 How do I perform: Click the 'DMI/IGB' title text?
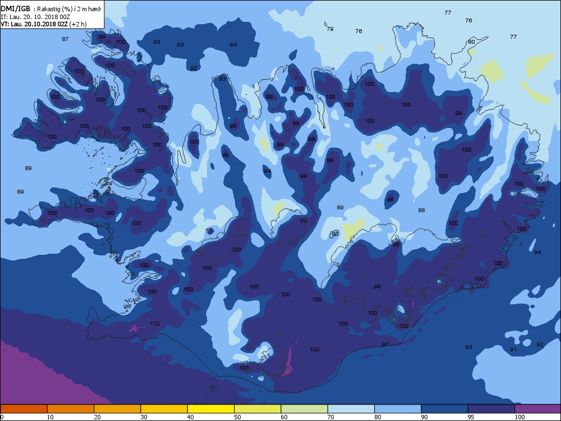(x=16, y=9)
